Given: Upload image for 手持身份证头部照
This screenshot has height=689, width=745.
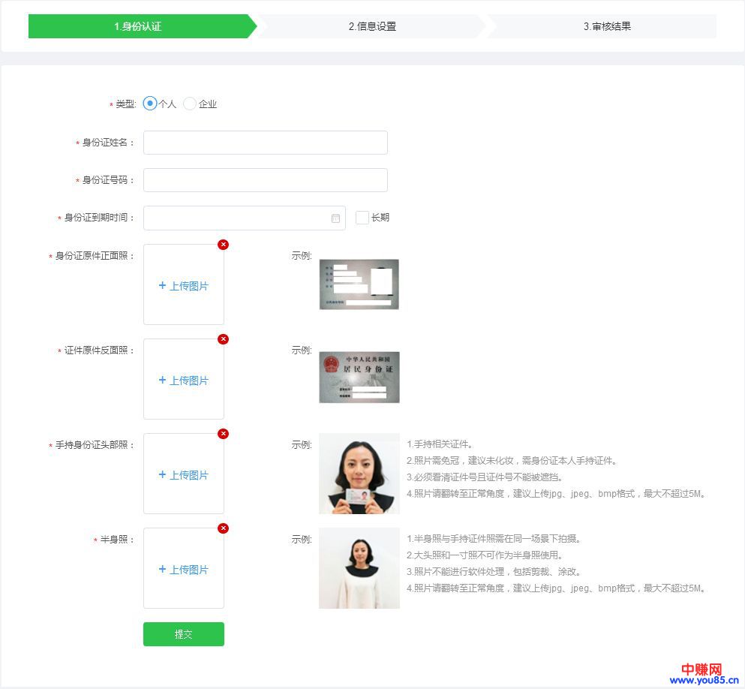Looking at the screenshot, I should tap(184, 474).
